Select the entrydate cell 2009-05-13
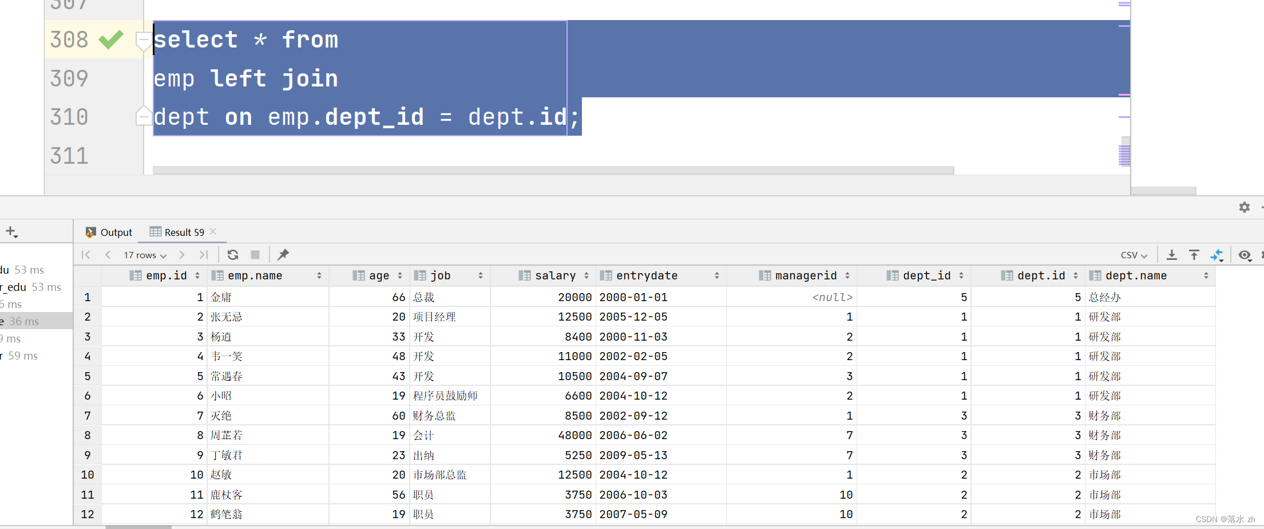 (x=661, y=455)
